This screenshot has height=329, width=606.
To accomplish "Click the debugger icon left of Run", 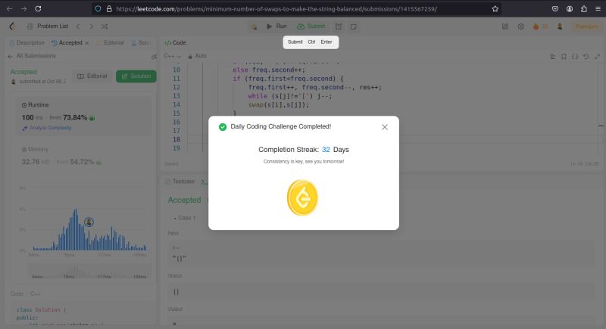I will (254, 26).
